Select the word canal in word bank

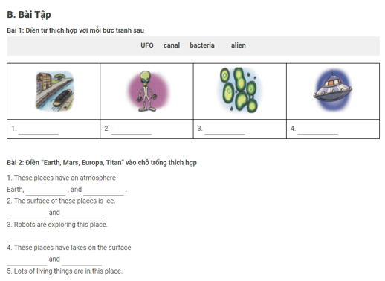(x=172, y=45)
